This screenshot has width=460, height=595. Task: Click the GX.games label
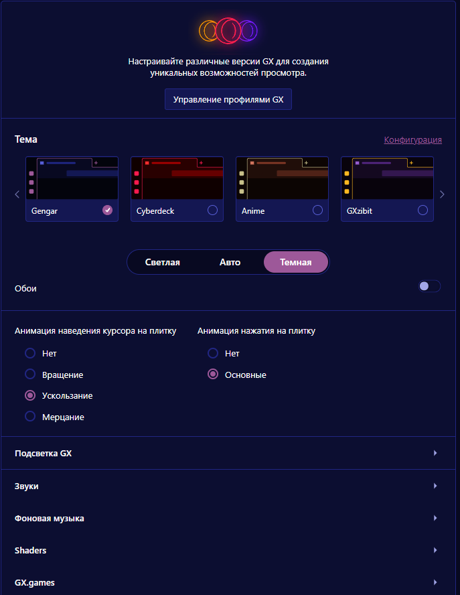35,583
